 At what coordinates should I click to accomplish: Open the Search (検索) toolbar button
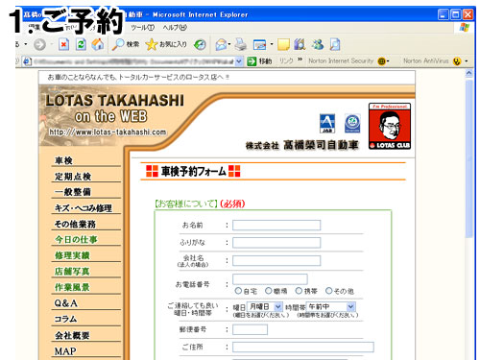[126, 44]
